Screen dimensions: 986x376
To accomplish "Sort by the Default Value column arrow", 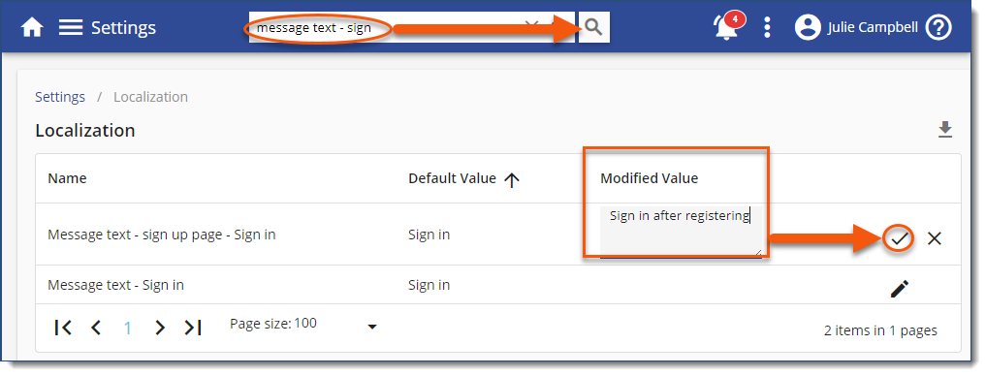I will tap(512, 180).
